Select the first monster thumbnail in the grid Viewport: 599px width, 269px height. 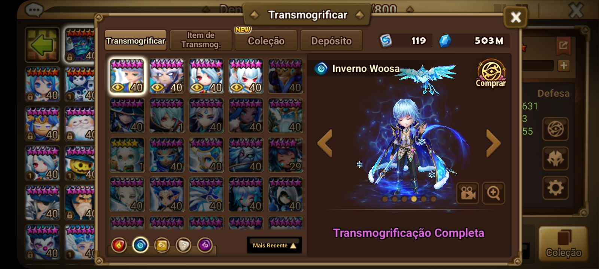click(127, 76)
